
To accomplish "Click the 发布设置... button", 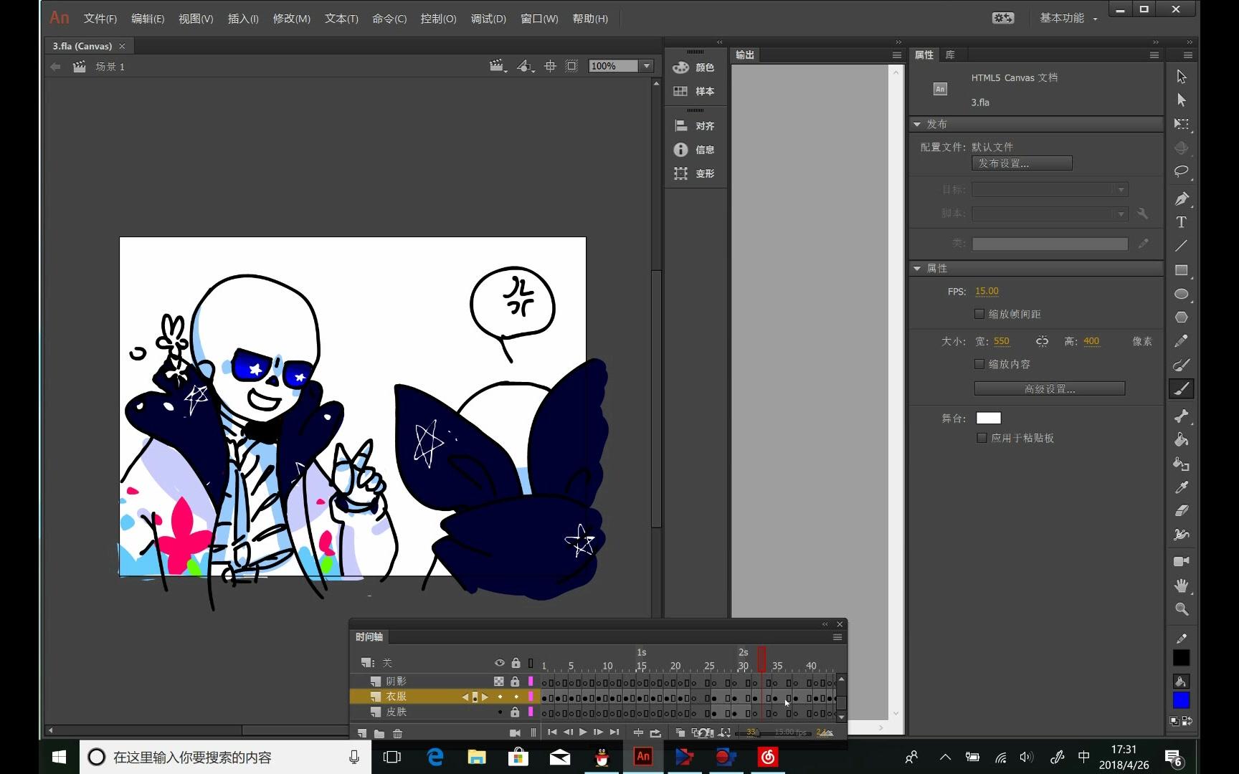I will (x=1022, y=163).
